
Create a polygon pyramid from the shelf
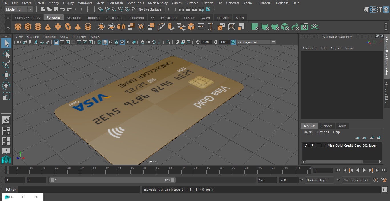[x=78, y=27]
